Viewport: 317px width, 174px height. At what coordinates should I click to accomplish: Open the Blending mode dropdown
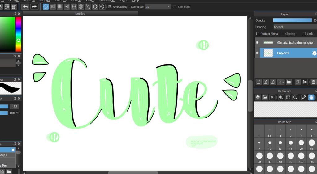click(x=295, y=27)
